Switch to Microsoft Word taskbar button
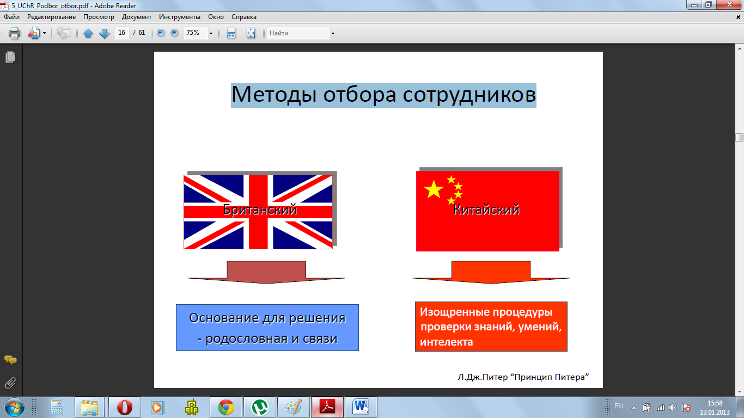 click(362, 407)
